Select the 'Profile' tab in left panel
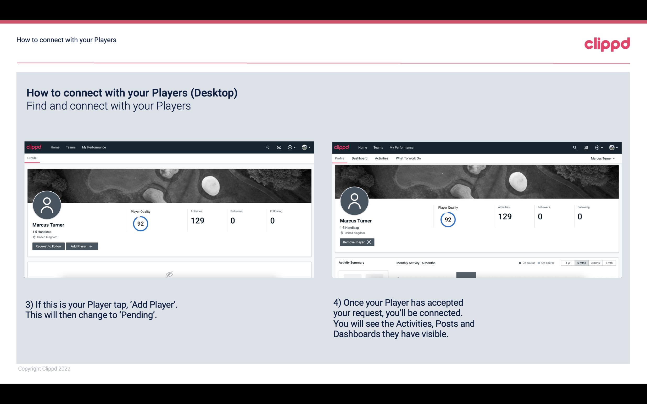The height and width of the screenshot is (404, 647). [x=31, y=158]
